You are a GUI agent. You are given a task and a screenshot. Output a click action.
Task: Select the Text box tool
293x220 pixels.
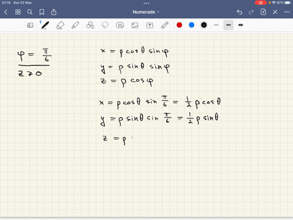pos(150,25)
